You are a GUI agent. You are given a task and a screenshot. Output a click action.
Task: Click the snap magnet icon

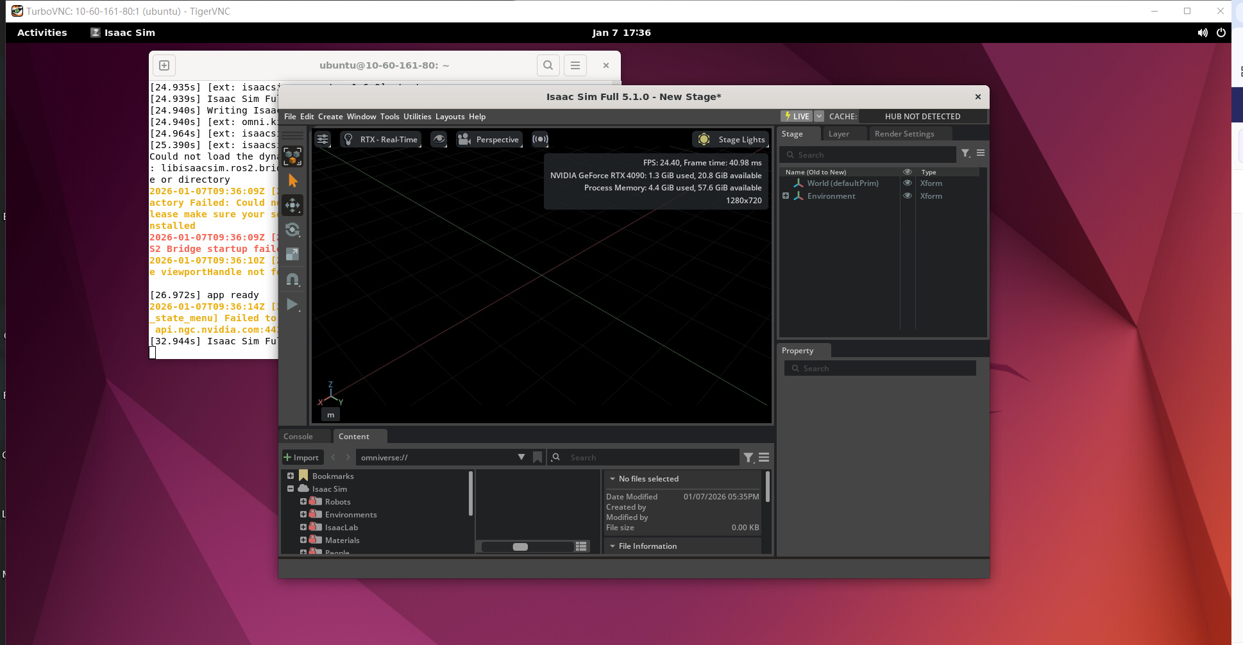pos(292,280)
